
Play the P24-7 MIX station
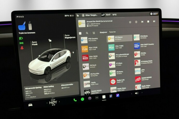116,47
